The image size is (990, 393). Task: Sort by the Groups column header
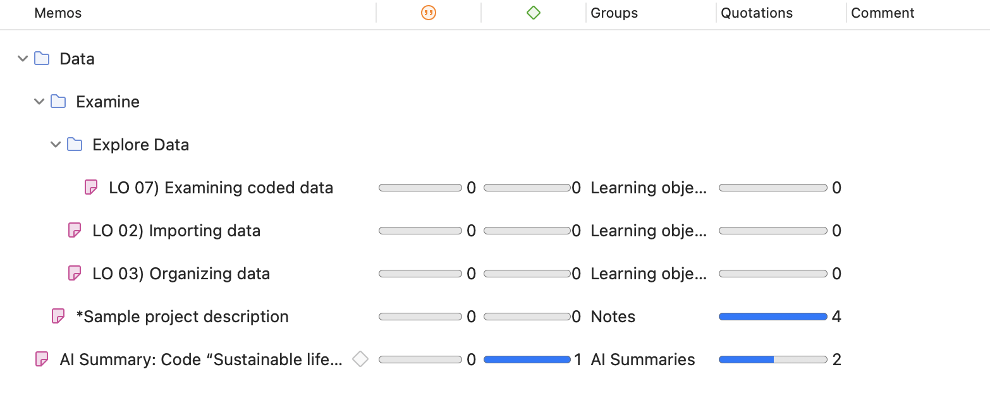pos(614,13)
